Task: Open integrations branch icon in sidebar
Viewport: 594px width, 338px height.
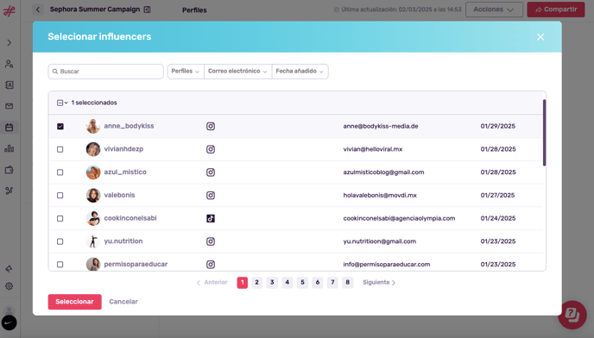Action: pos(9,191)
